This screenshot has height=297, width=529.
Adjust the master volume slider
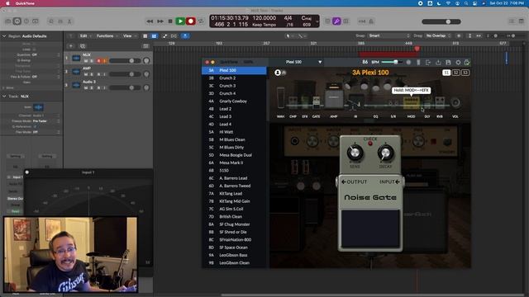[x=441, y=21]
